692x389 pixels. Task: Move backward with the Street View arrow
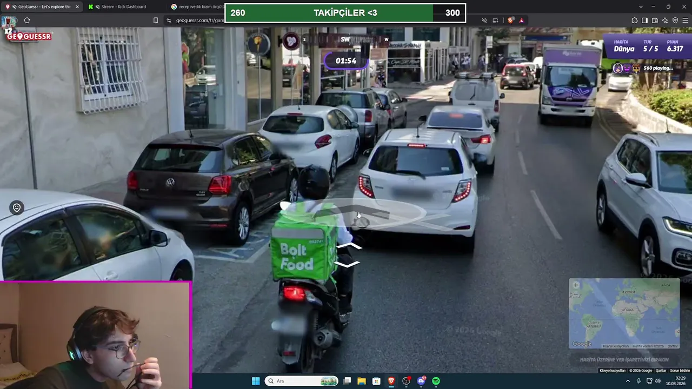[347, 264]
